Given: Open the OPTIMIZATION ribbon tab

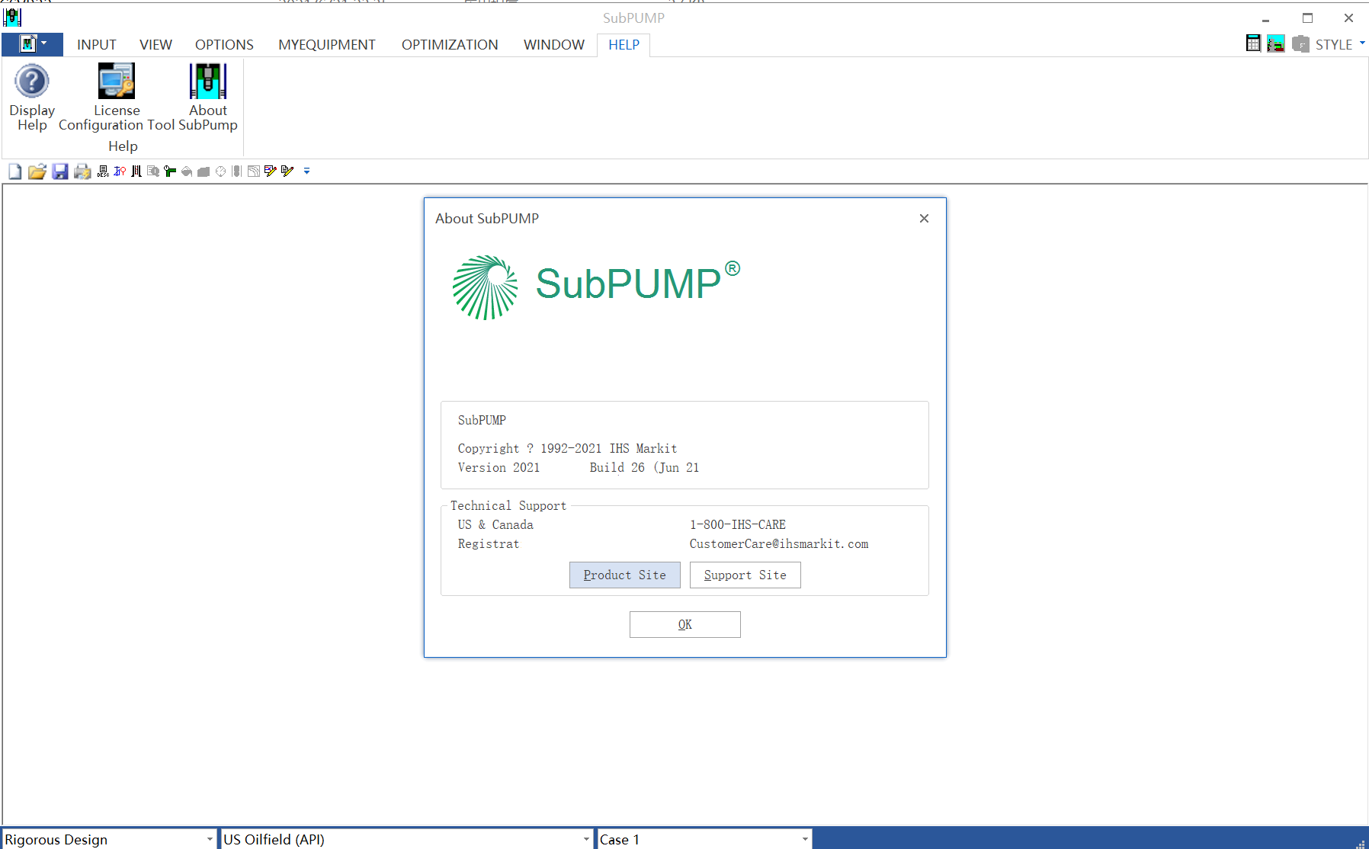Looking at the screenshot, I should [x=450, y=45].
